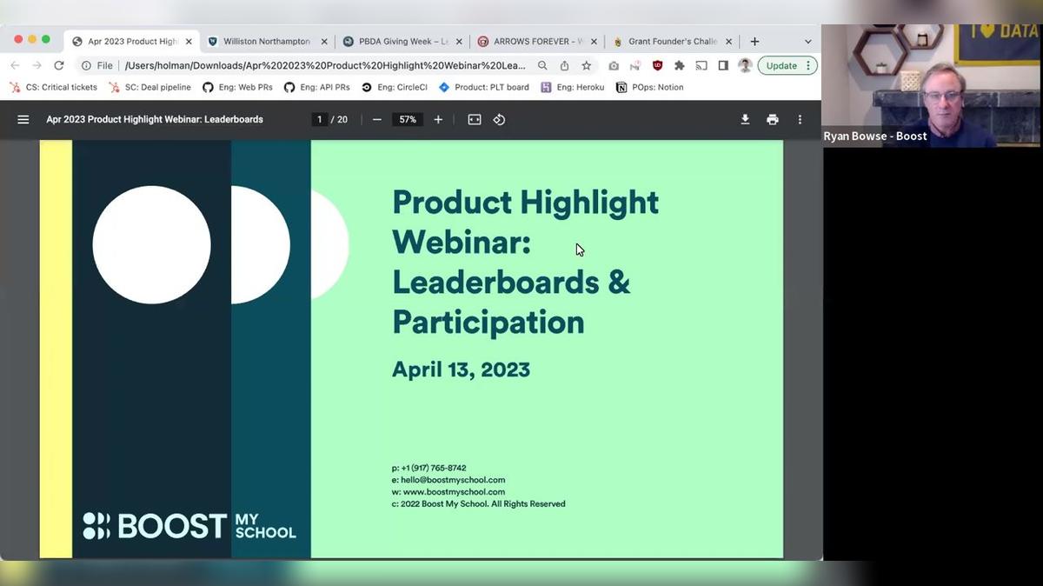This screenshot has width=1043, height=586.
Task: Open the cast to device icon
Action: point(700,65)
